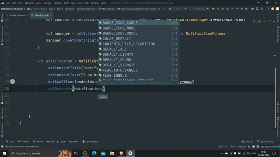Click the gutter color icon on line 29

13,82
